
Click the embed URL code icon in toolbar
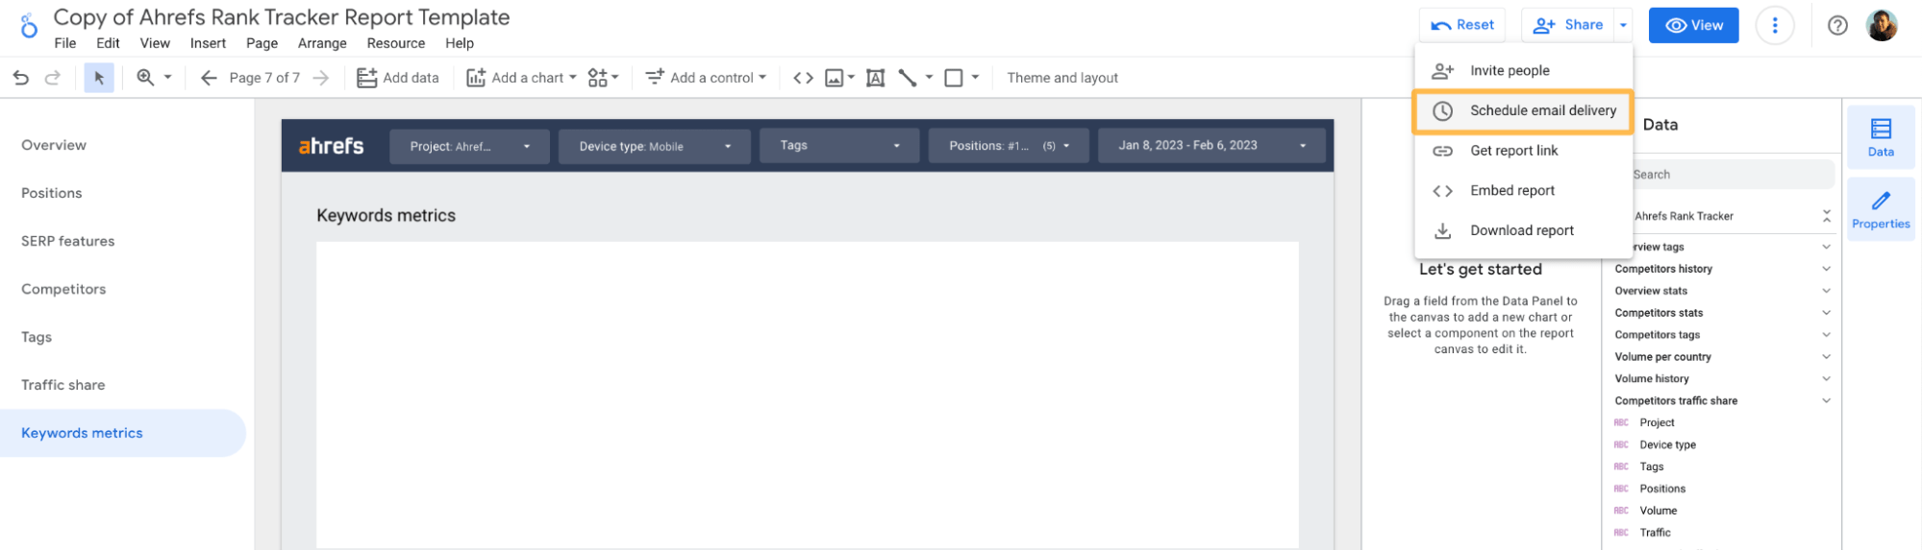(803, 78)
